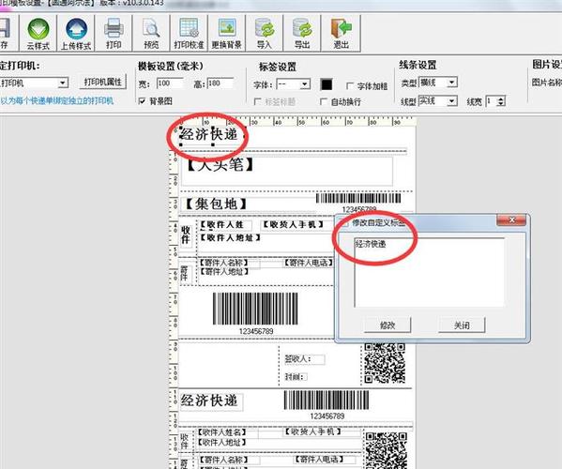Open 打印校准 print calibration

189,34
